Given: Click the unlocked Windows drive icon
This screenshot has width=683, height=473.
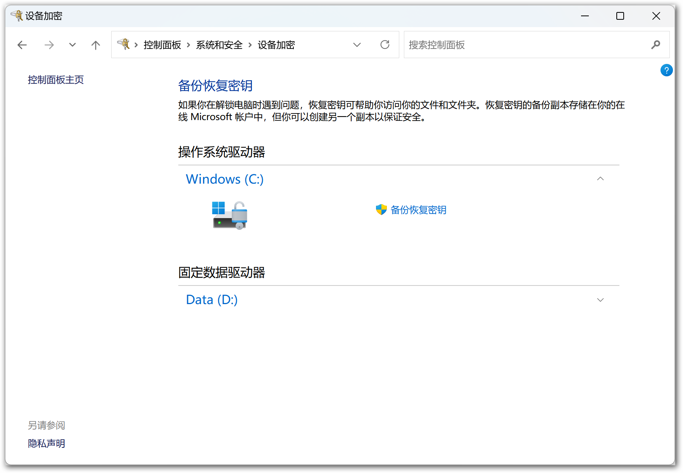Looking at the screenshot, I should tap(230, 215).
